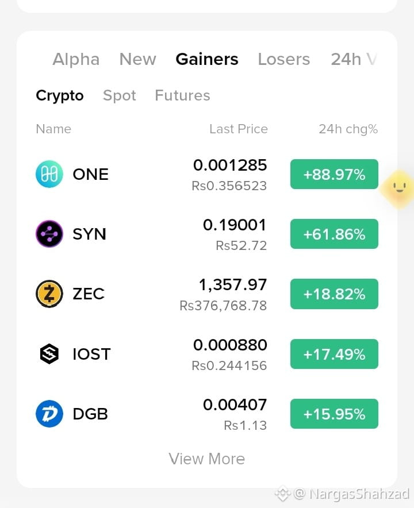The image size is (414, 508).
Task: Select the Futures sub-tab
Action: [182, 95]
